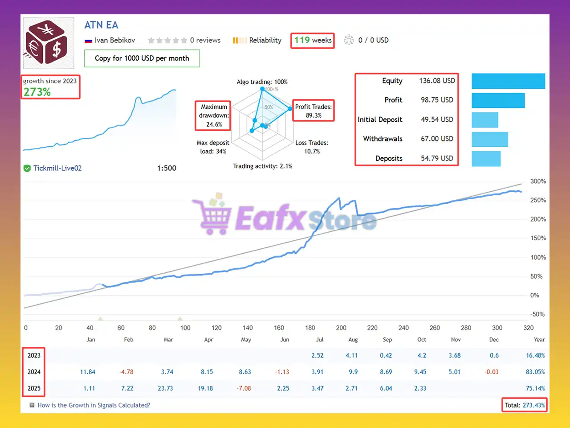Screen dimensions: 570x428
Task: Click the Total 273.43% value
Action: [524, 405]
